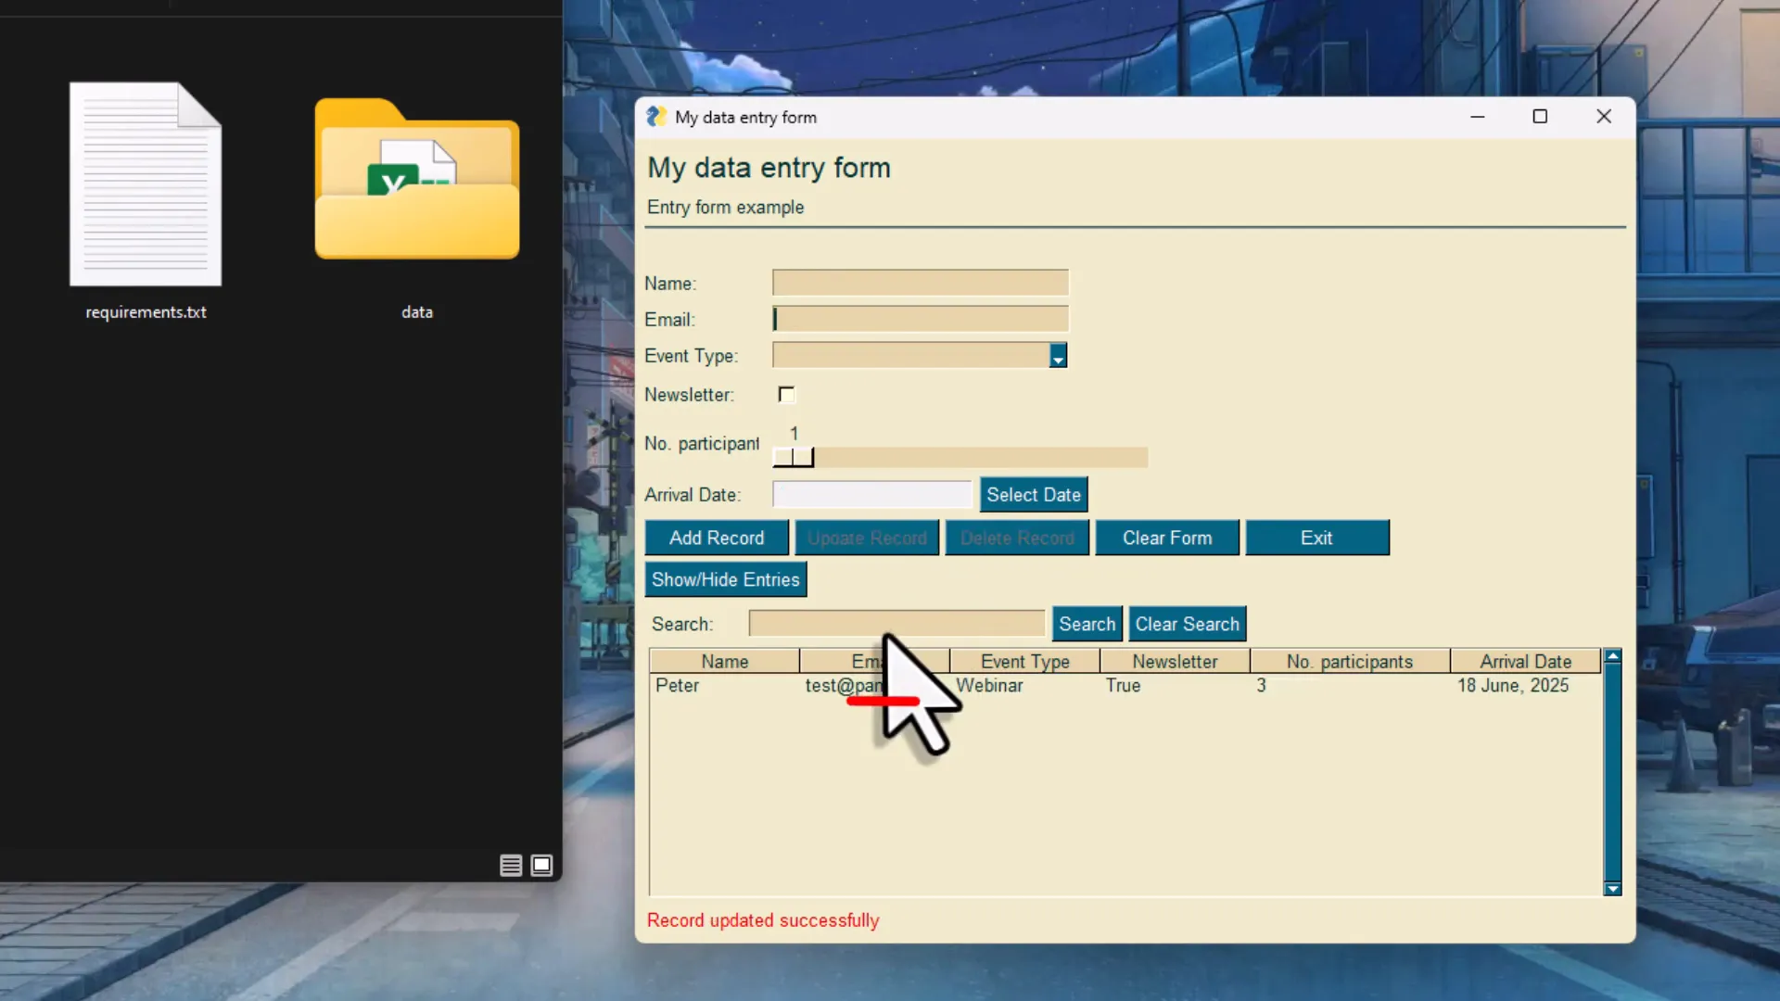1780x1001 pixels.
Task: Click the Search button
Action: click(1087, 623)
